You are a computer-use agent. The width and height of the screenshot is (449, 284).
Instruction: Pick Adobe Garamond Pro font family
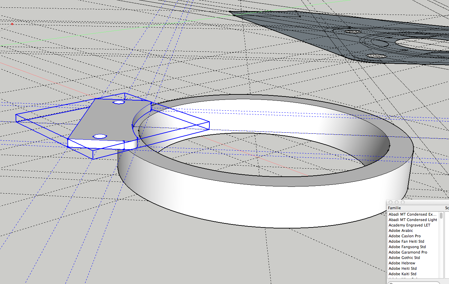pyautogui.click(x=413, y=252)
